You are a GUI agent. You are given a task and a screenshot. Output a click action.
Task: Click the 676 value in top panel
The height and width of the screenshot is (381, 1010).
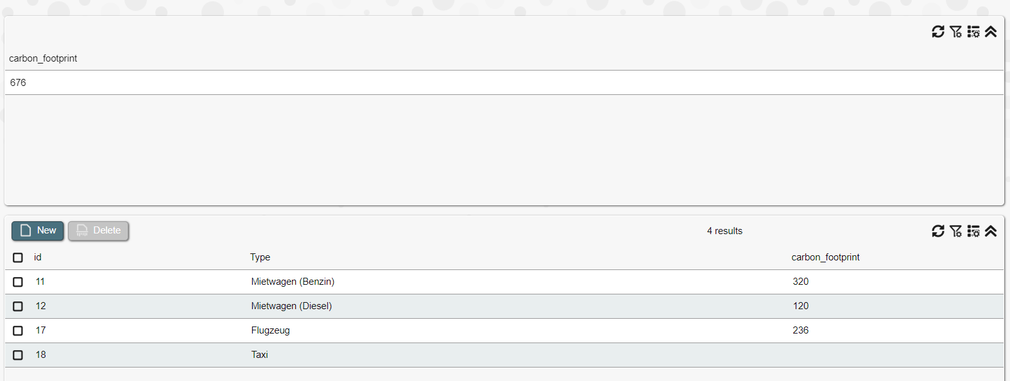tap(18, 83)
